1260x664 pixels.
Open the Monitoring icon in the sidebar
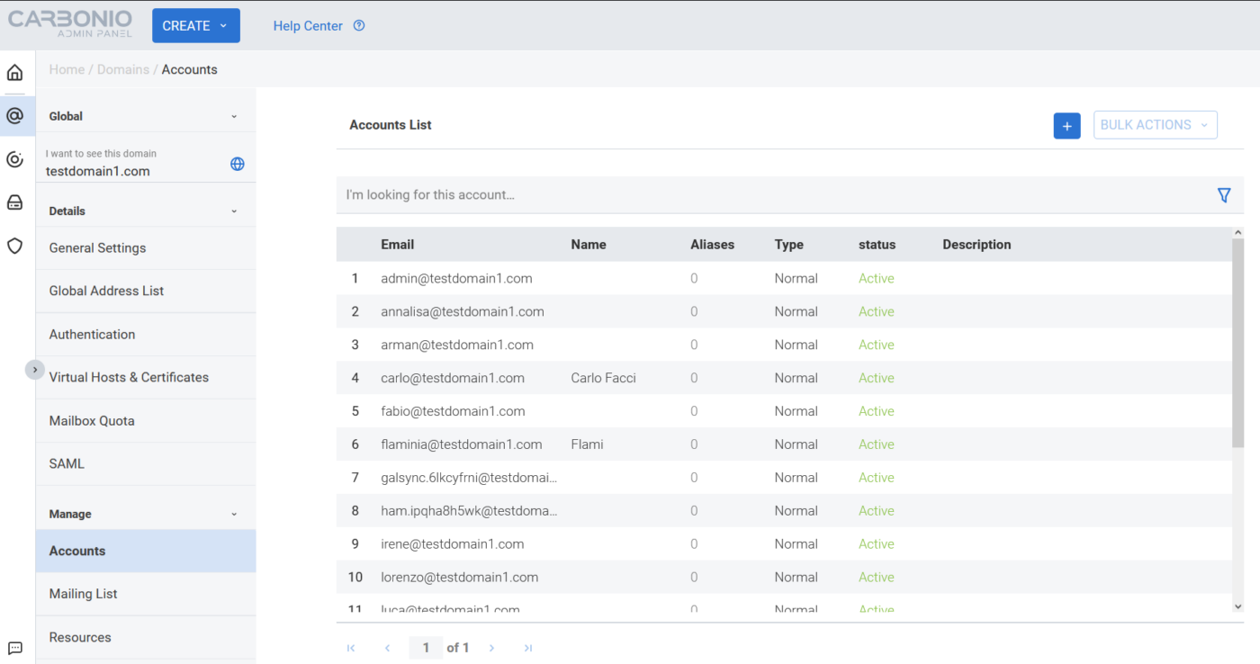coord(14,159)
